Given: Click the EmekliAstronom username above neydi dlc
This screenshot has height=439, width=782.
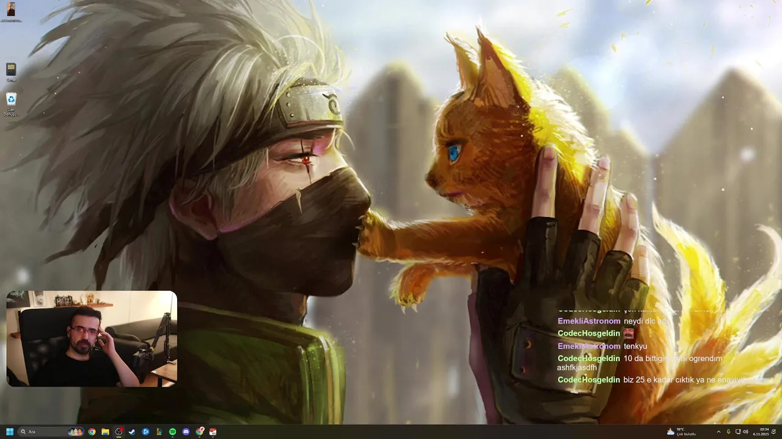Looking at the screenshot, I should pos(589,321).
